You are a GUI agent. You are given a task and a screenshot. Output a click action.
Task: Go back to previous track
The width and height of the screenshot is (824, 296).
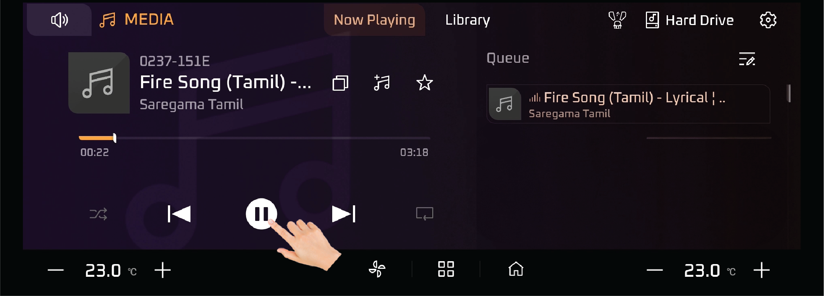click(179, 214)
